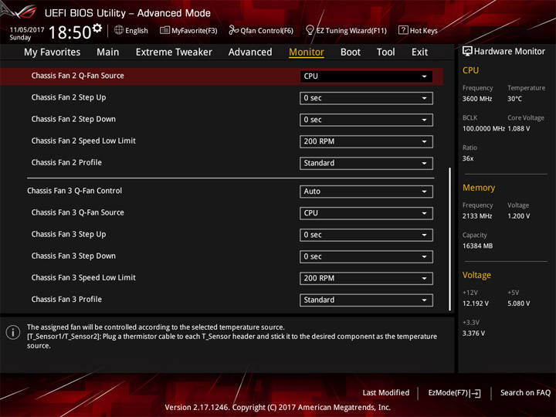Click the globe language icon
This screenshot has width=556, height=417.
click(x=119, y=30)
